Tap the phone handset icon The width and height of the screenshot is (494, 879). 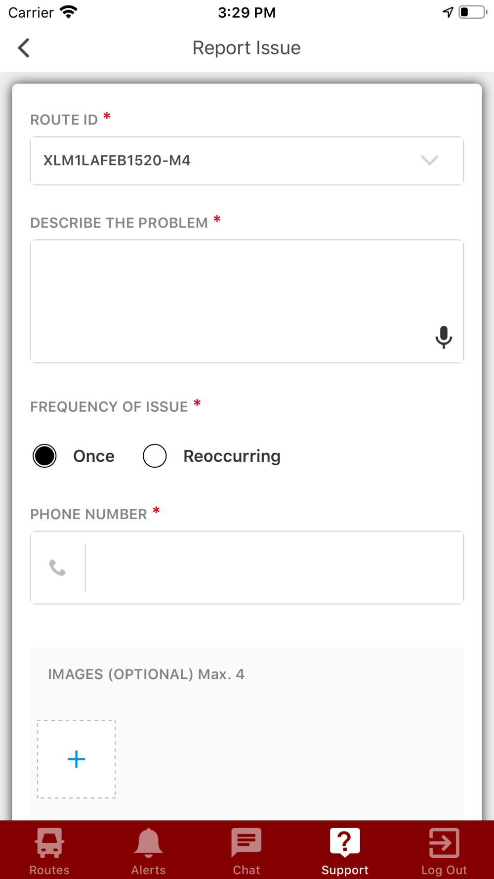[x=57, y=568]
